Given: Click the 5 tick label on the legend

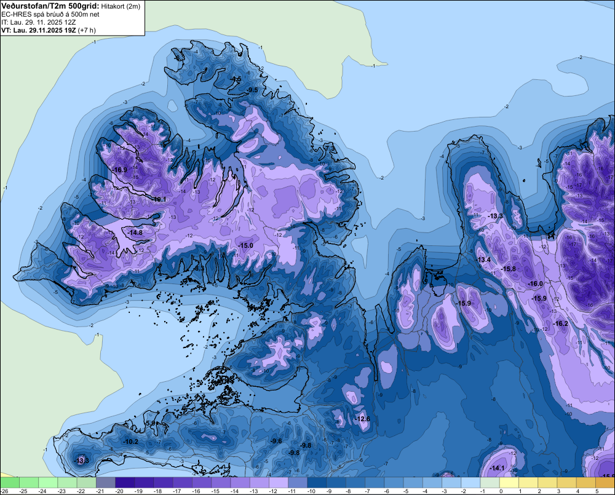Looking at the screenshot, I should coord(597,491).
